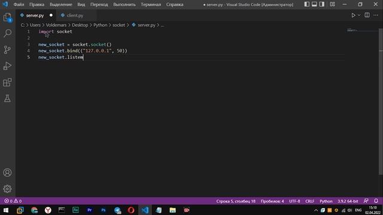Change line ending CRLF
Image resolution: width=383 pixels, height=215 pixels.
(310, 201)
